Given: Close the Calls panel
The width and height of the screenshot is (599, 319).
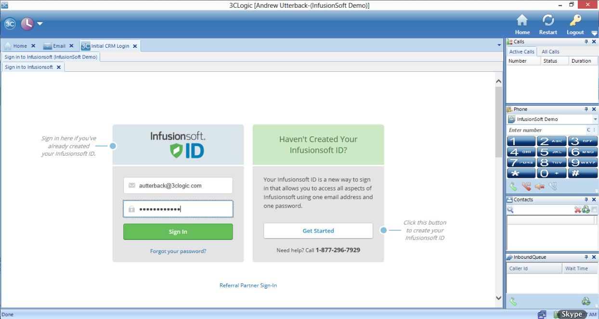Looking at the screenshot, I should [x=594, y=41].
